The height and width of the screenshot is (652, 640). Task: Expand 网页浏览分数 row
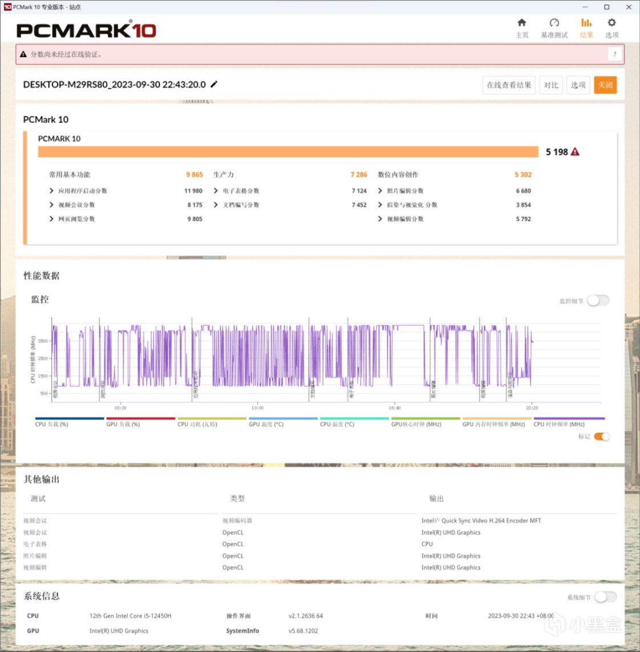(51, 219)
